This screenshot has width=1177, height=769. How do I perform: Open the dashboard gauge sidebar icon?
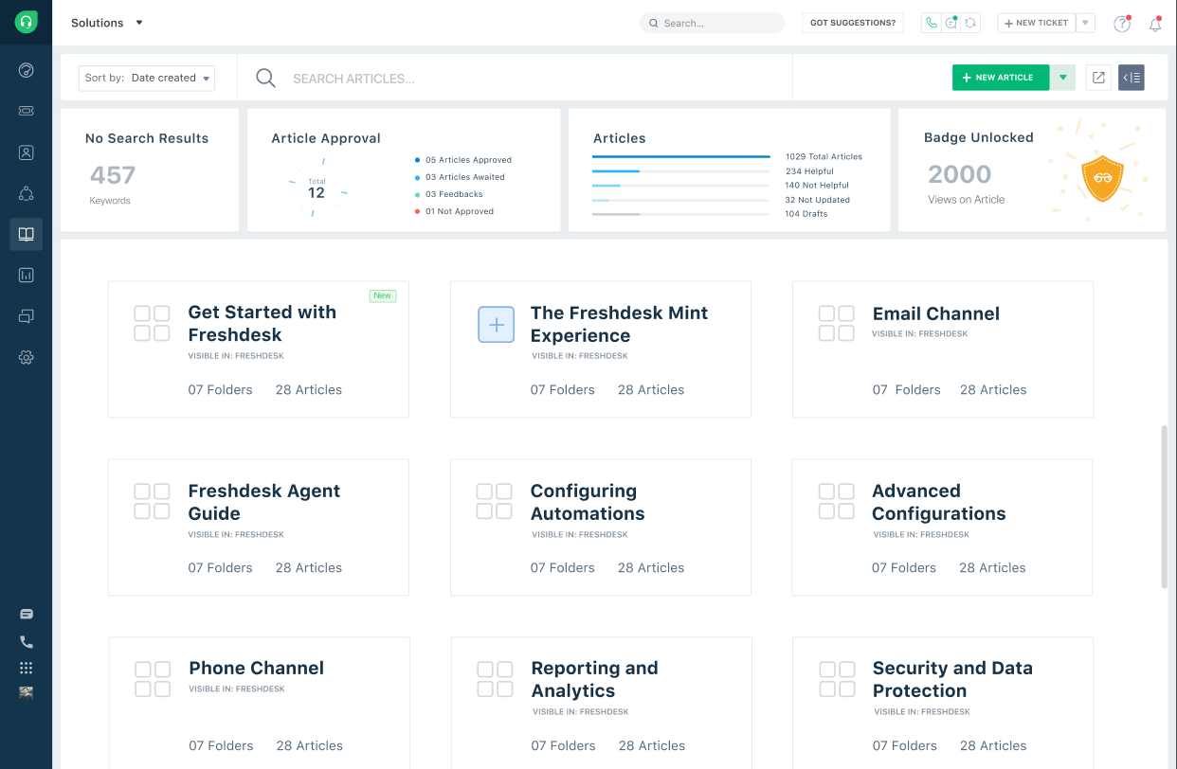(27, 70)
